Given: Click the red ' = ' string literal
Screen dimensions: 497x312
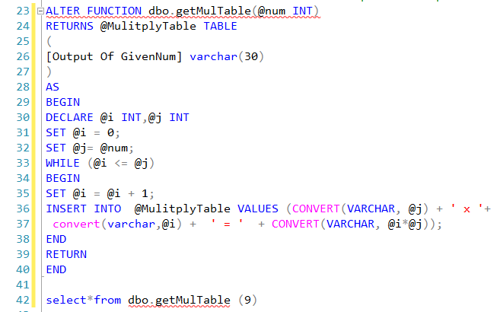Looking at the screenshot, I should coord(227,224).
